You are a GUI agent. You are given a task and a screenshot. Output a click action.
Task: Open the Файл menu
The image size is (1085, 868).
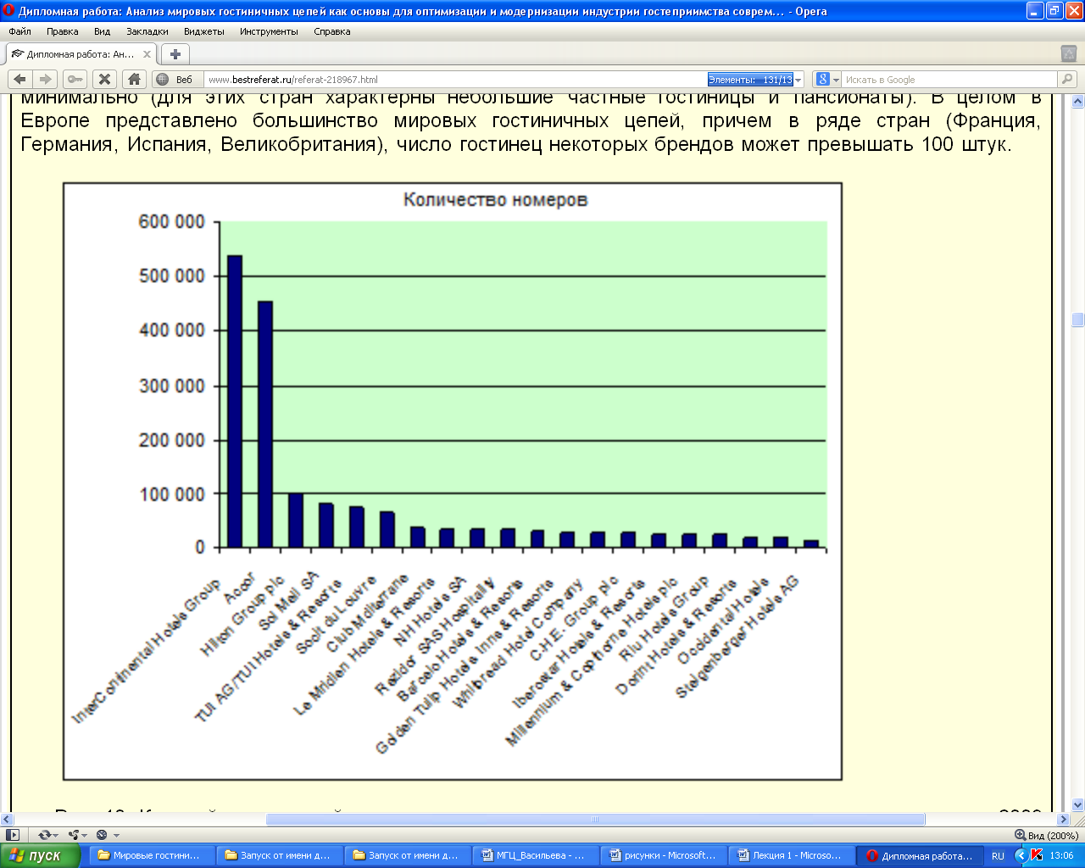[x=19, y=31]
